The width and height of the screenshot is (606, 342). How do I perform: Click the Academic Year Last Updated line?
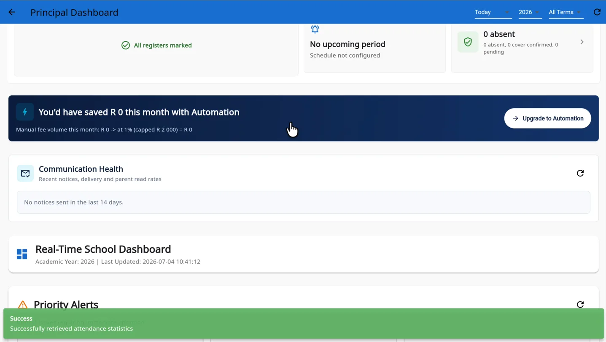point(118,262)
